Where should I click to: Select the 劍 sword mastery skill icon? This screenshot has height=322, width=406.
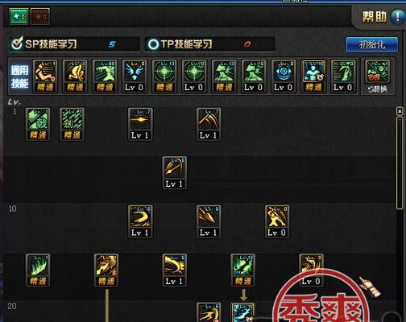point(72,124)
